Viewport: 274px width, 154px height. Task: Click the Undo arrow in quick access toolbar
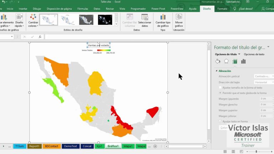click(x=4, y=2)
